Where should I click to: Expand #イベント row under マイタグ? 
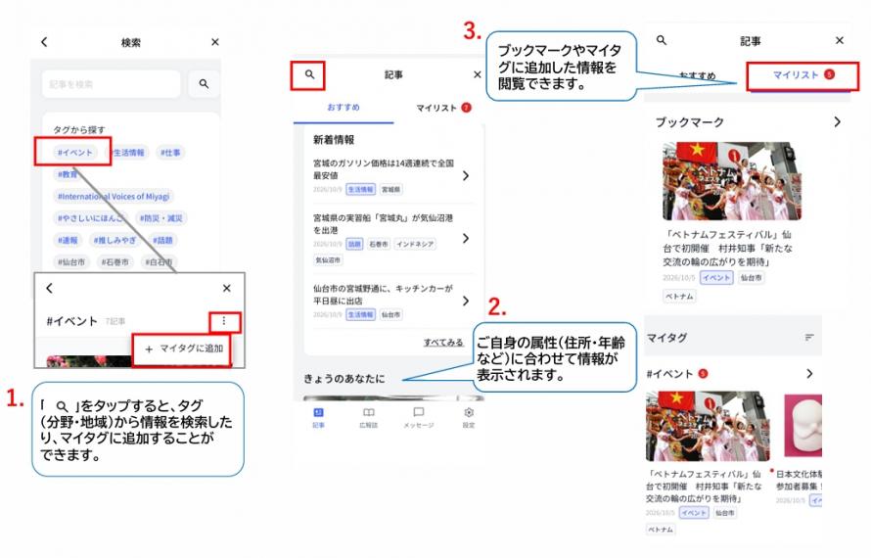pyautogui.click(x=809, y=374)
